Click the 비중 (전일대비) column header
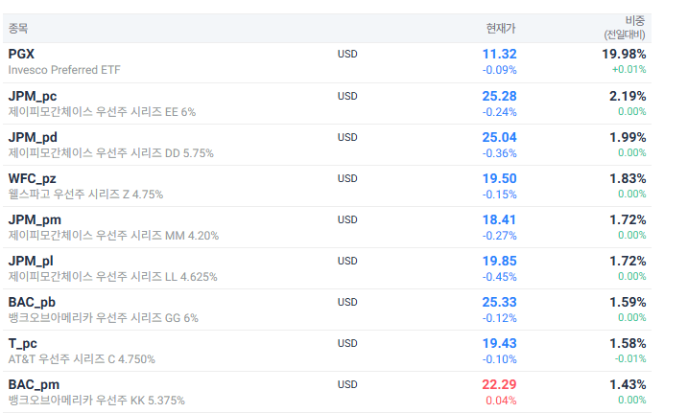688x413 pixels. [x=625, y=28]
